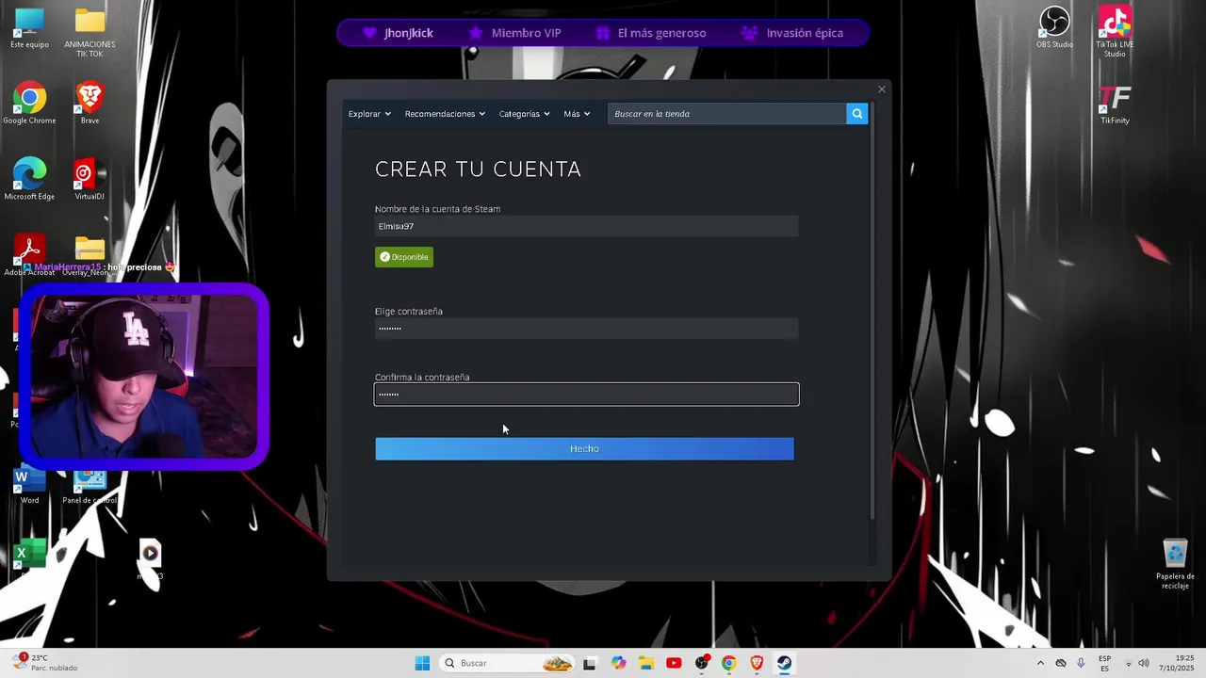Switch to Chrome in taskbar

[x=728, y=663]
